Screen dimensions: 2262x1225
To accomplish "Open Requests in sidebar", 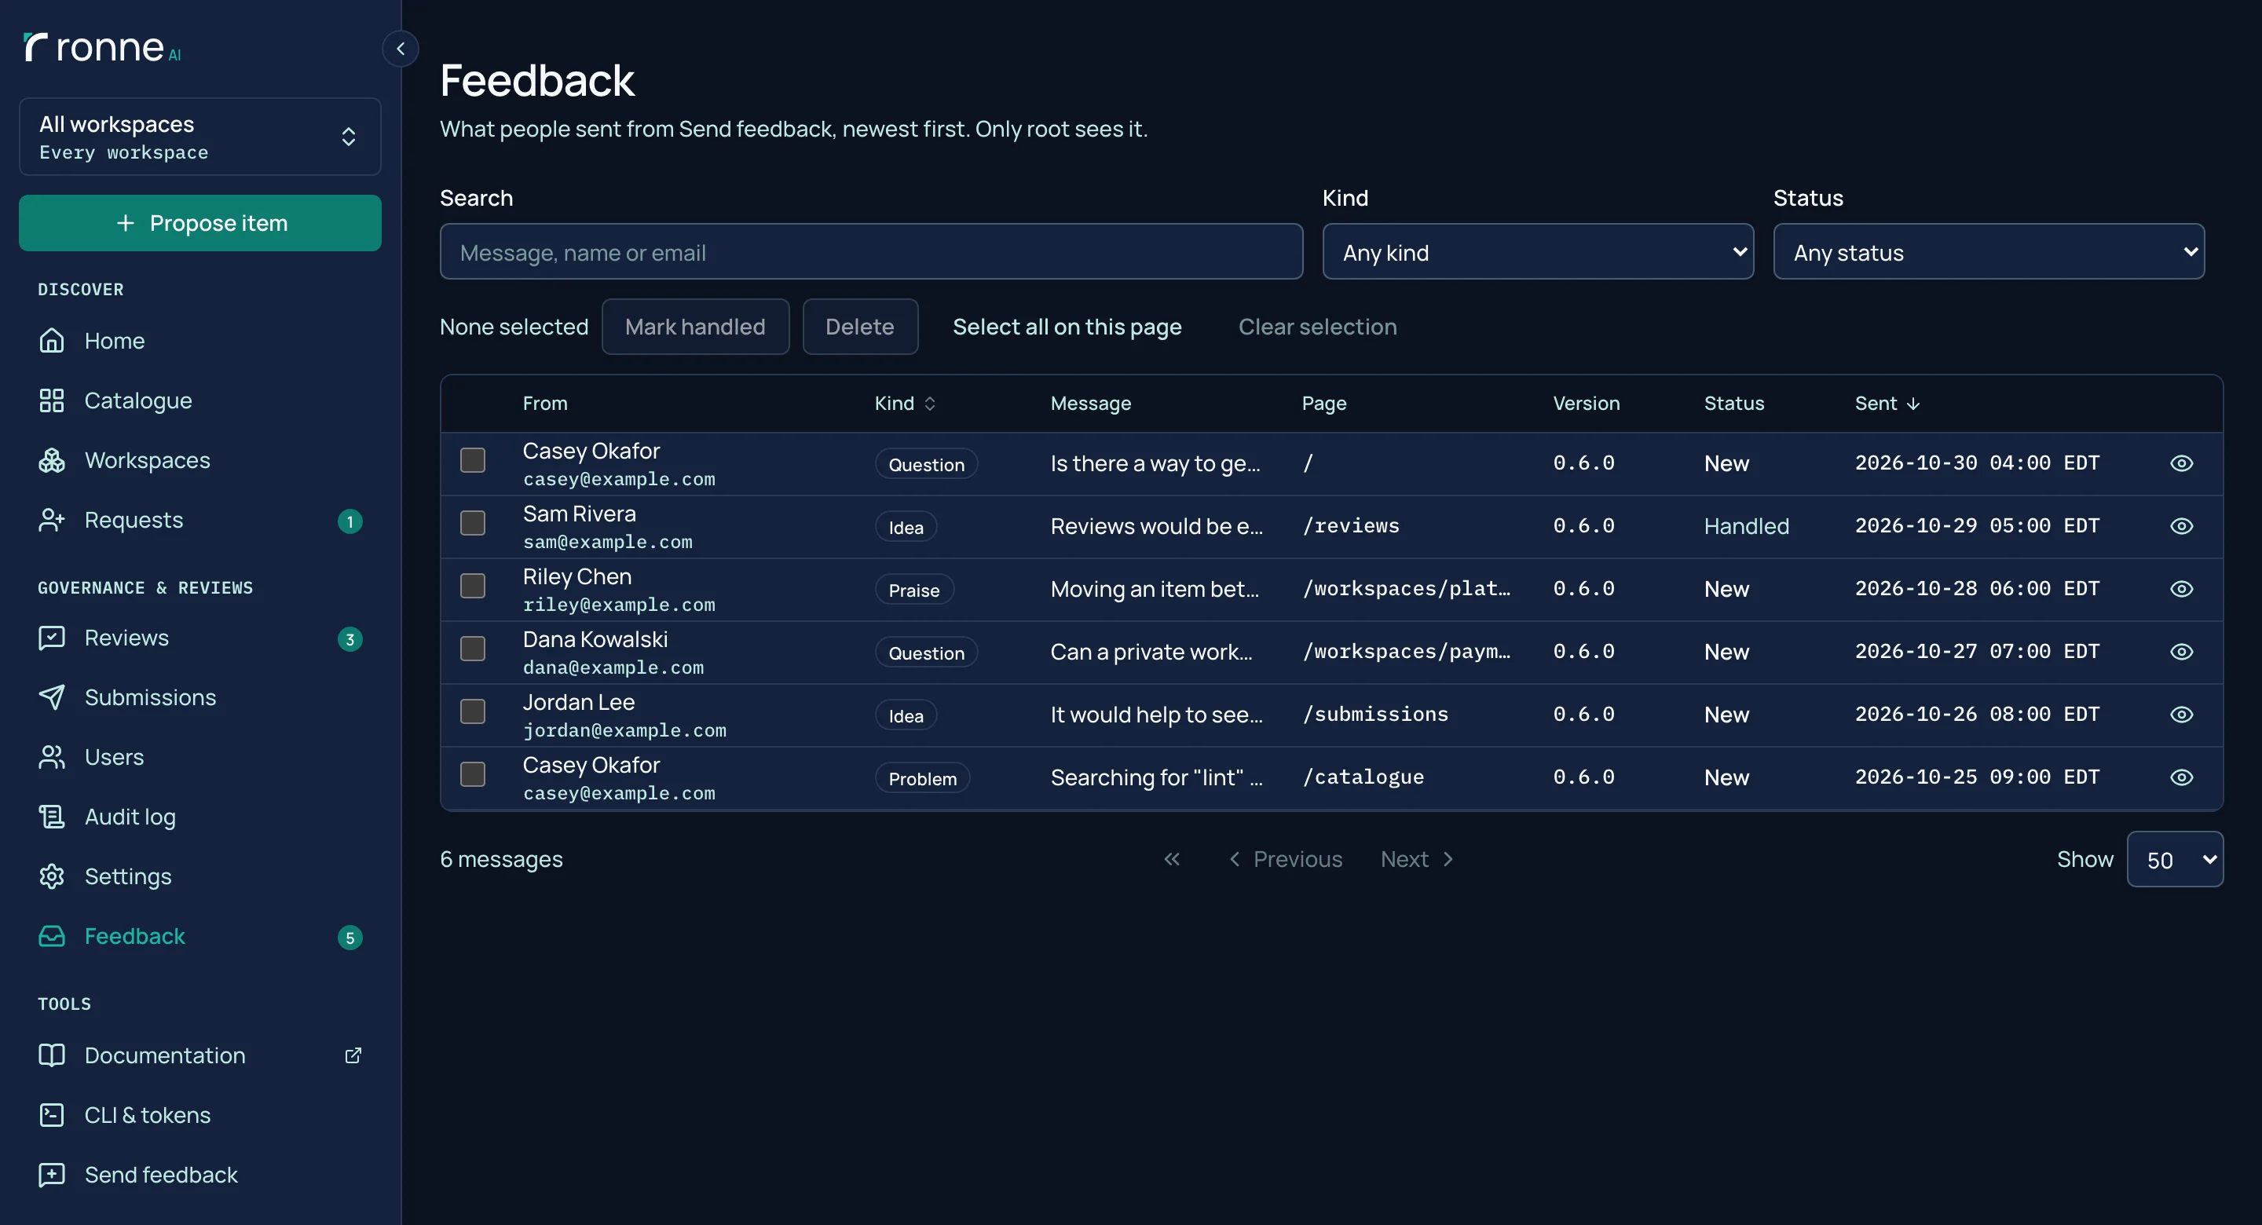I will [x=200, y=520].
